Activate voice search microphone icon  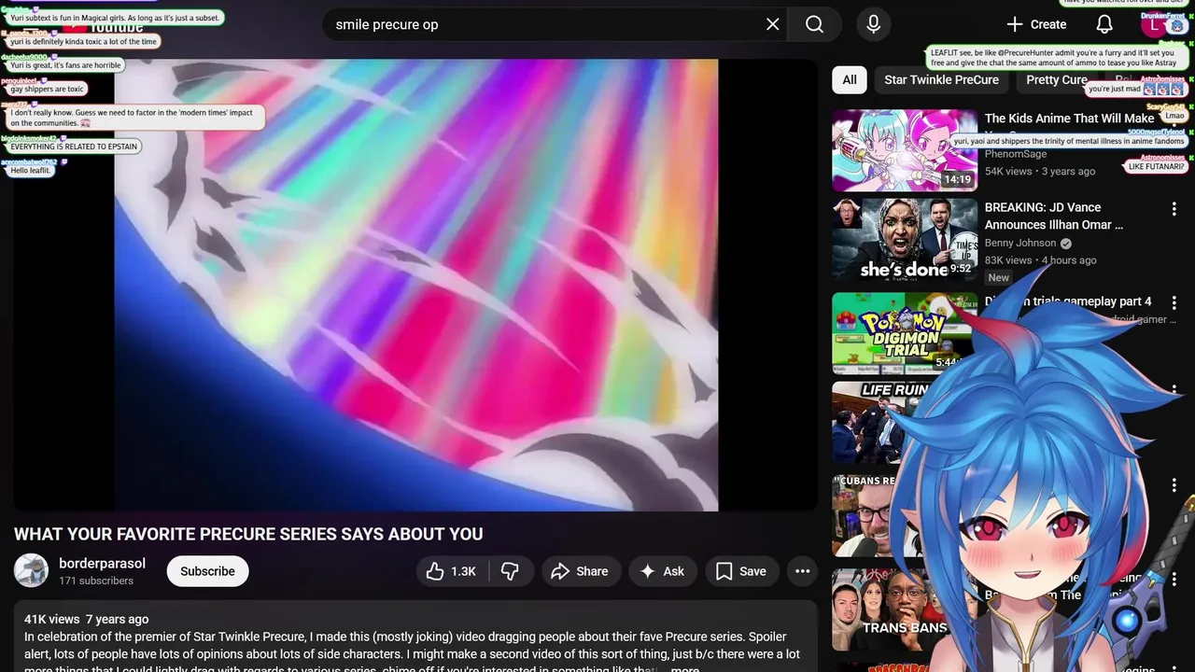coord(873,24)
